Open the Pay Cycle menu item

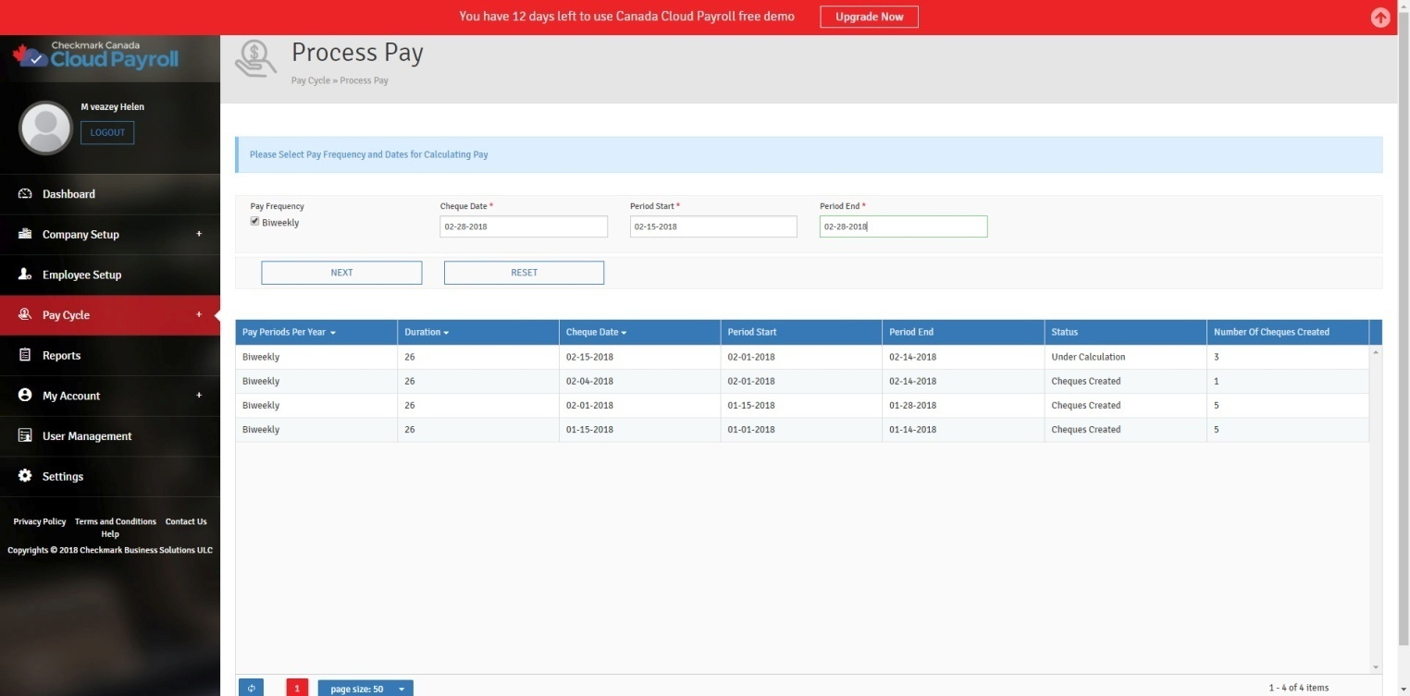pos(66,315)
